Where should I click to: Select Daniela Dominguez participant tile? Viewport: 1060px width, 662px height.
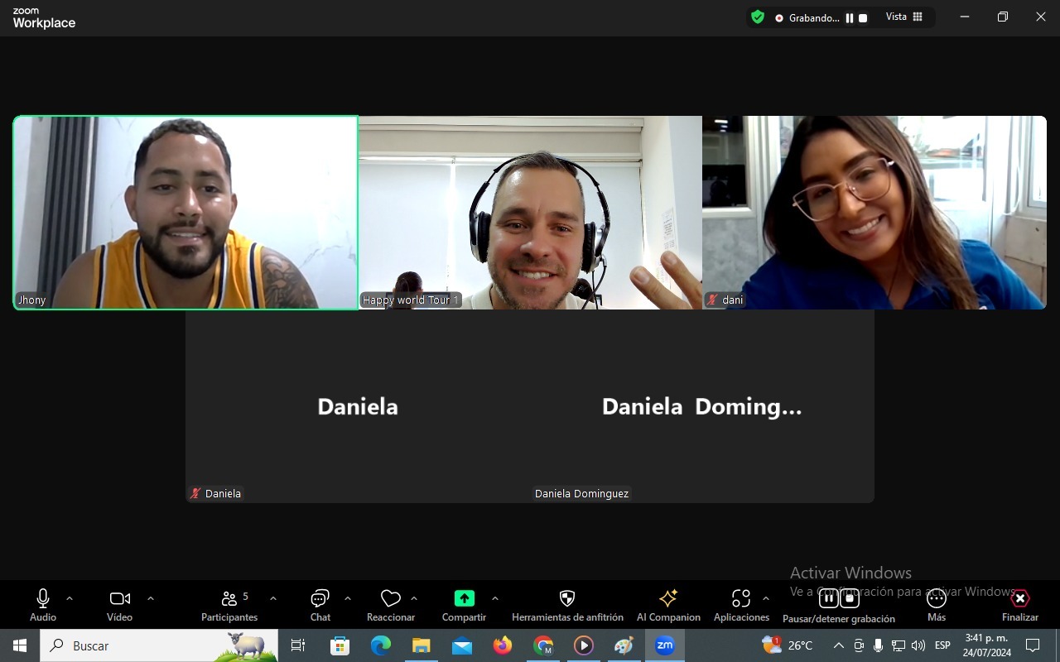[x=702, y=406]
